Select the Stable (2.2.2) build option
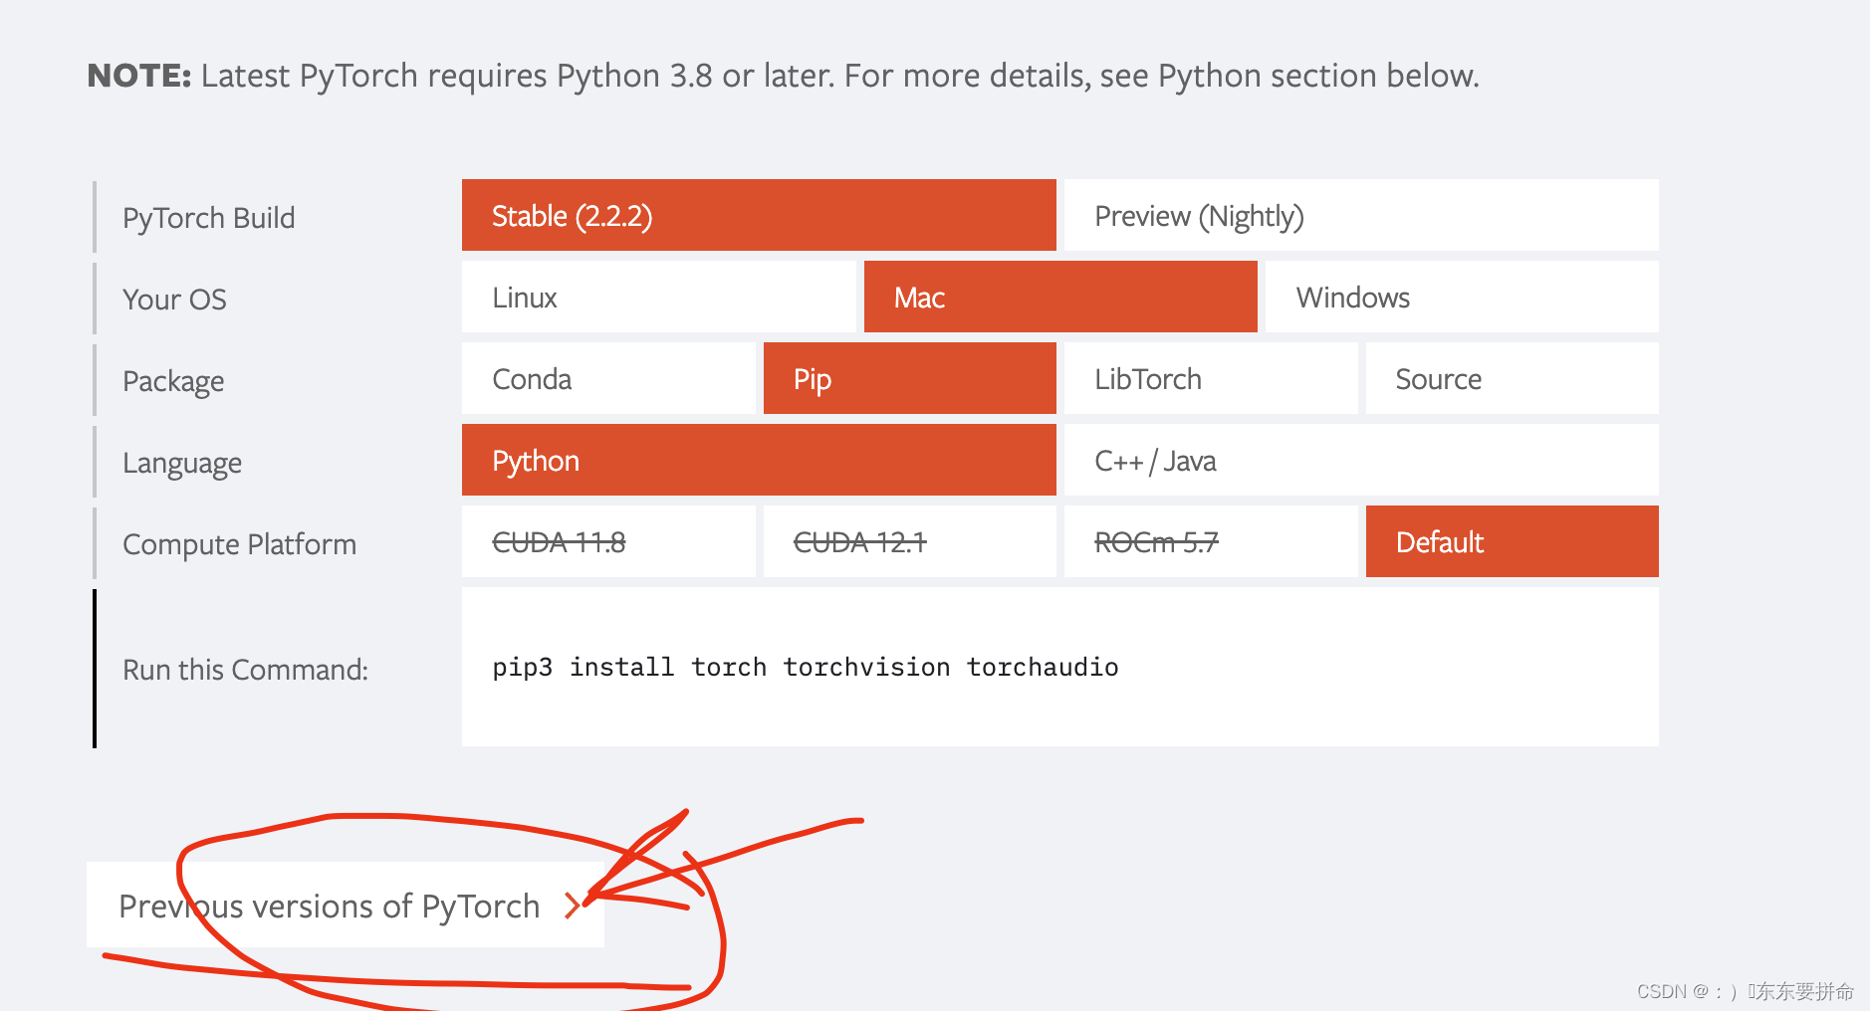1870x1011 pixels. tap(759, 215)
